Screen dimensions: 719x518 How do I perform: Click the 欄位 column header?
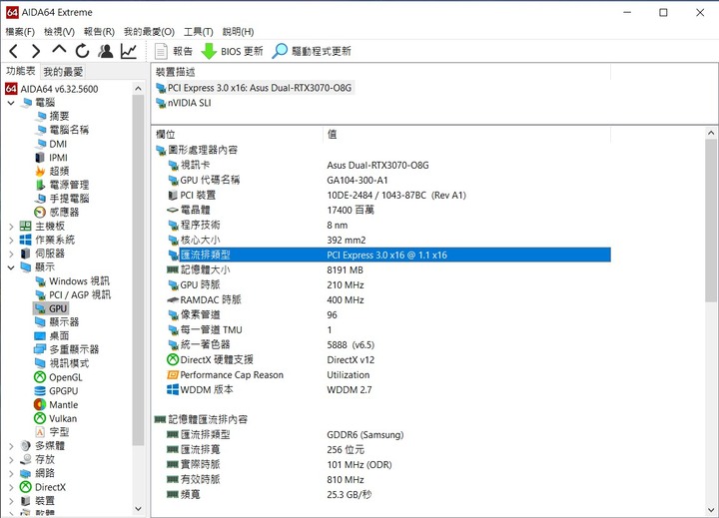(166, 135)
